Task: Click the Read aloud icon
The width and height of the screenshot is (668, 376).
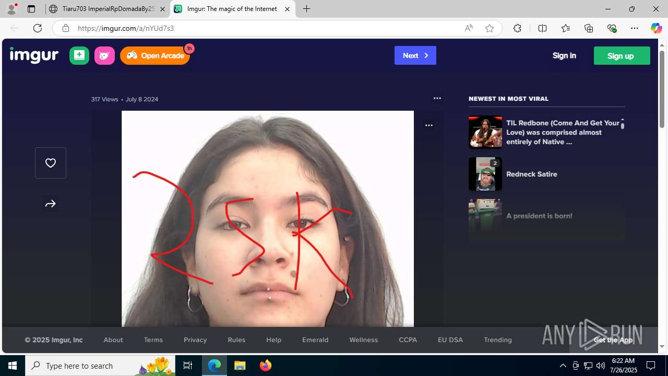Action: point(469,28)
